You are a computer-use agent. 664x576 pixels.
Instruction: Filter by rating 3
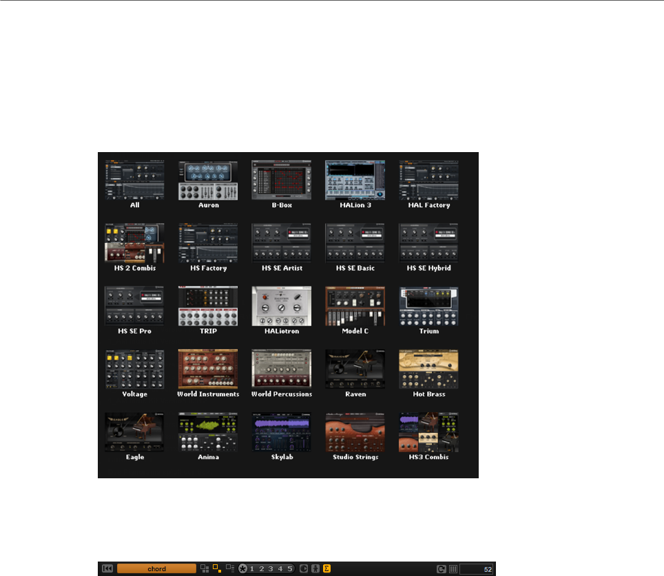pos(271,569)
